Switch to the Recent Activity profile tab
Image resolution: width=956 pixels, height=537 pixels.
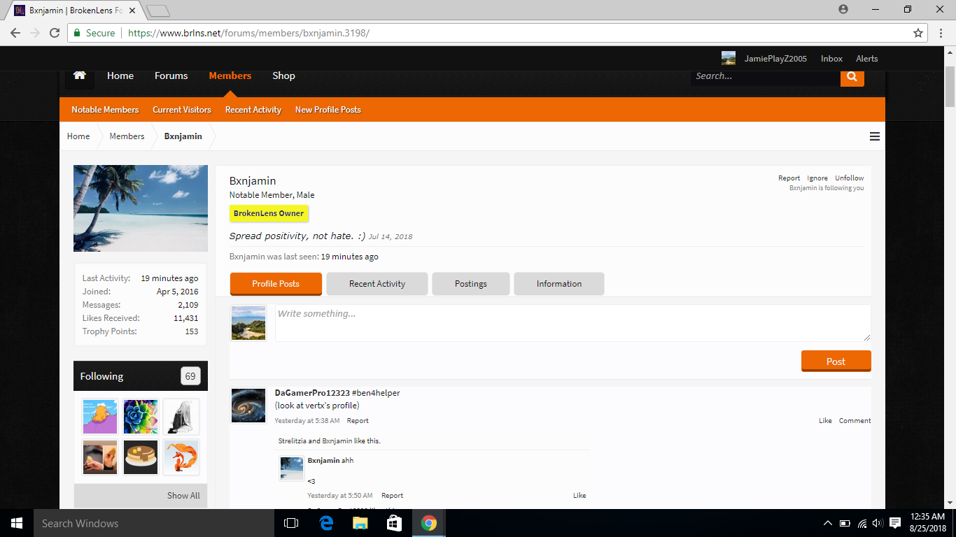(x=377, y=284)
